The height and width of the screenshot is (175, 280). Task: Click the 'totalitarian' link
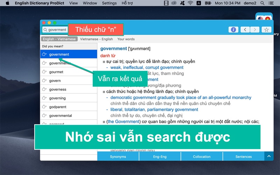tap(135, 110)
